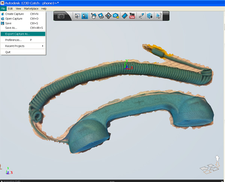Viewport: 225px width, 182px height.
Task: Expand the Animation Path panel
Action: (11, 181)
